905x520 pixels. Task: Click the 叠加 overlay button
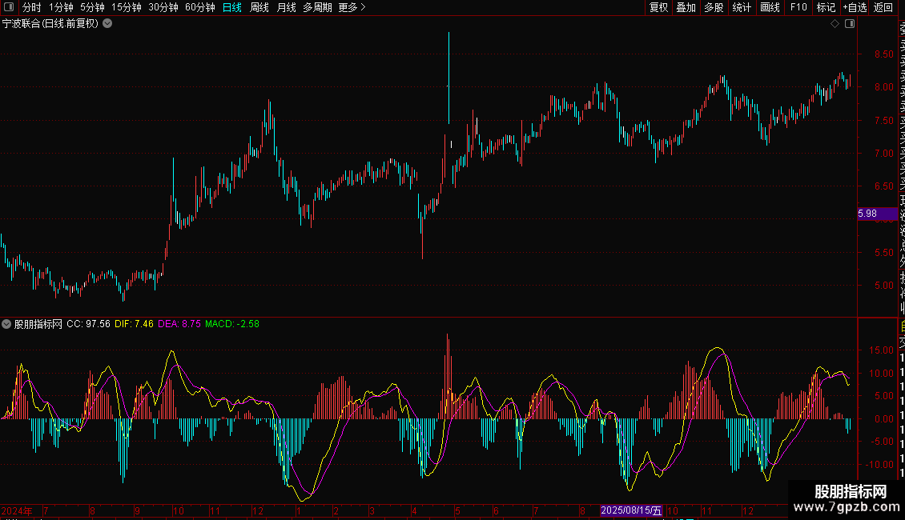coord(686,7)
